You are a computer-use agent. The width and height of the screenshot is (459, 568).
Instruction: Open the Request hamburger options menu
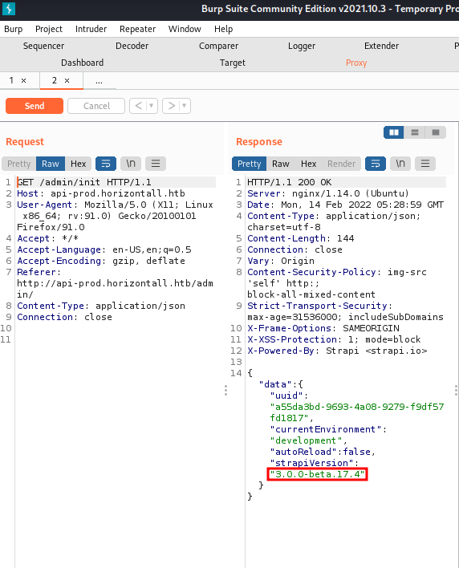[156, 164]
